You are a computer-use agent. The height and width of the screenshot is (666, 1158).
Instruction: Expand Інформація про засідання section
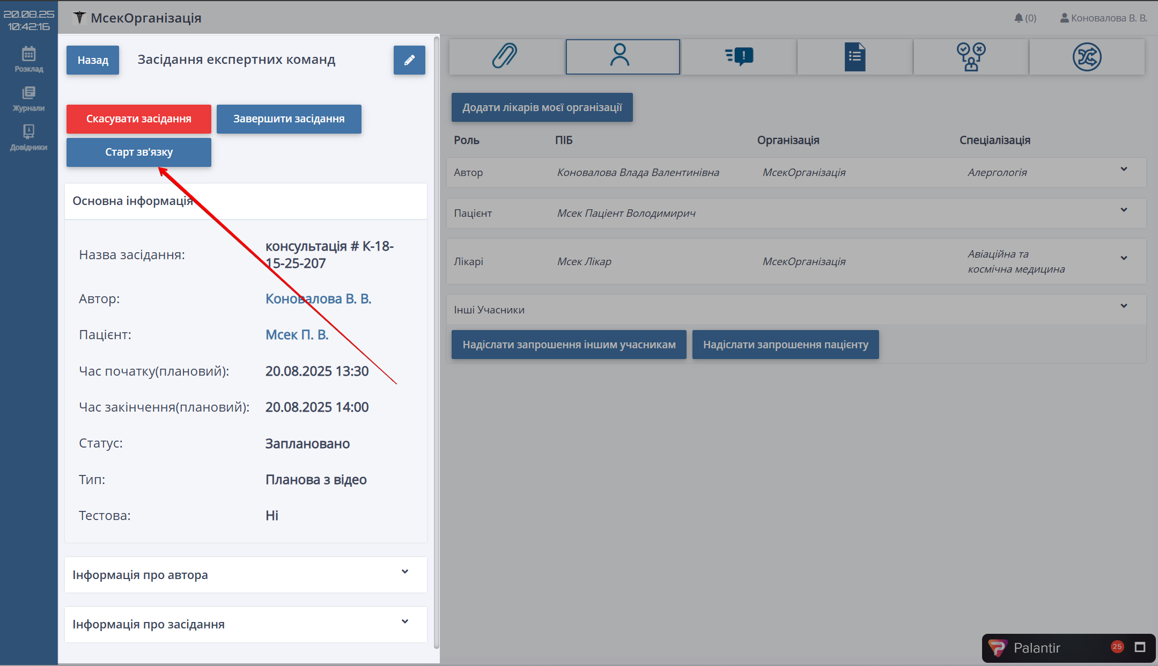[x=405, y=622]
